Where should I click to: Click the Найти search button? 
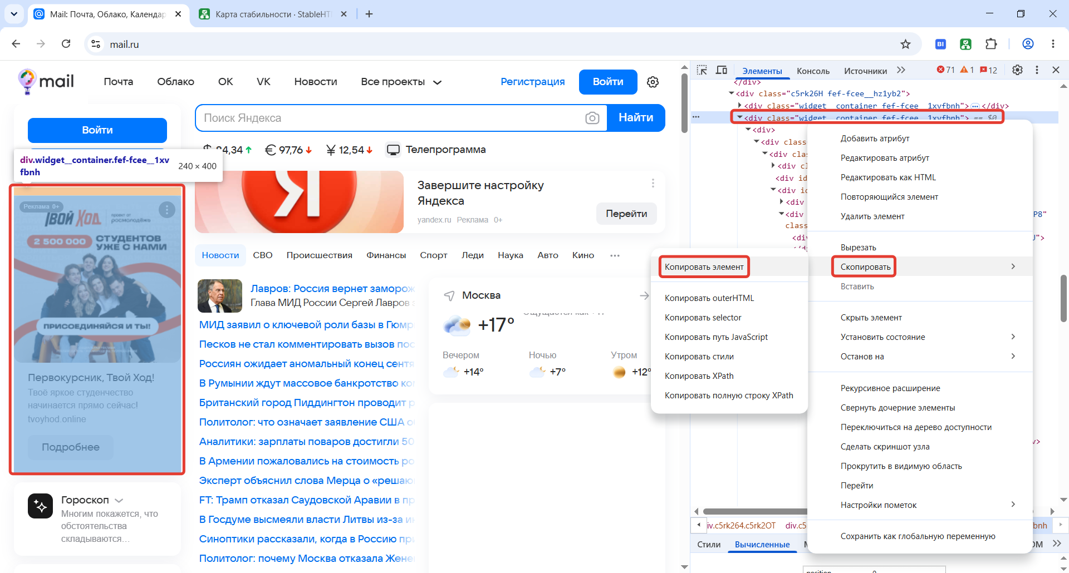[636, 118]
